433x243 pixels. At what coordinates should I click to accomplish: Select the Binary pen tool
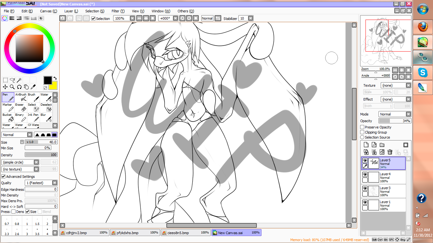pos(21,117)
